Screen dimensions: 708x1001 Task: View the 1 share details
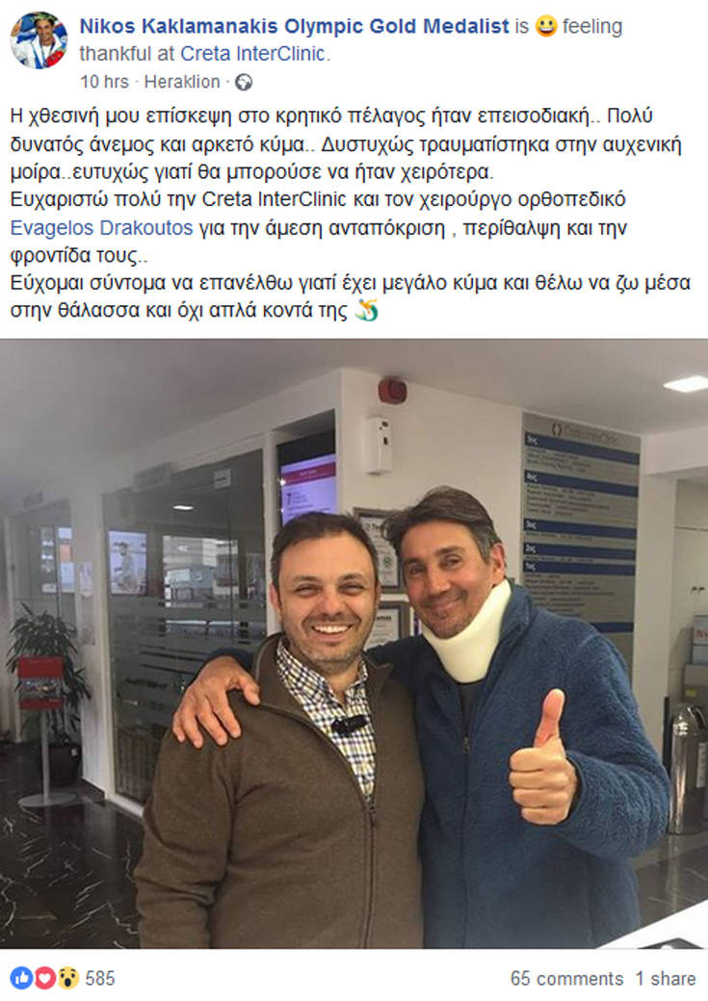666,979
